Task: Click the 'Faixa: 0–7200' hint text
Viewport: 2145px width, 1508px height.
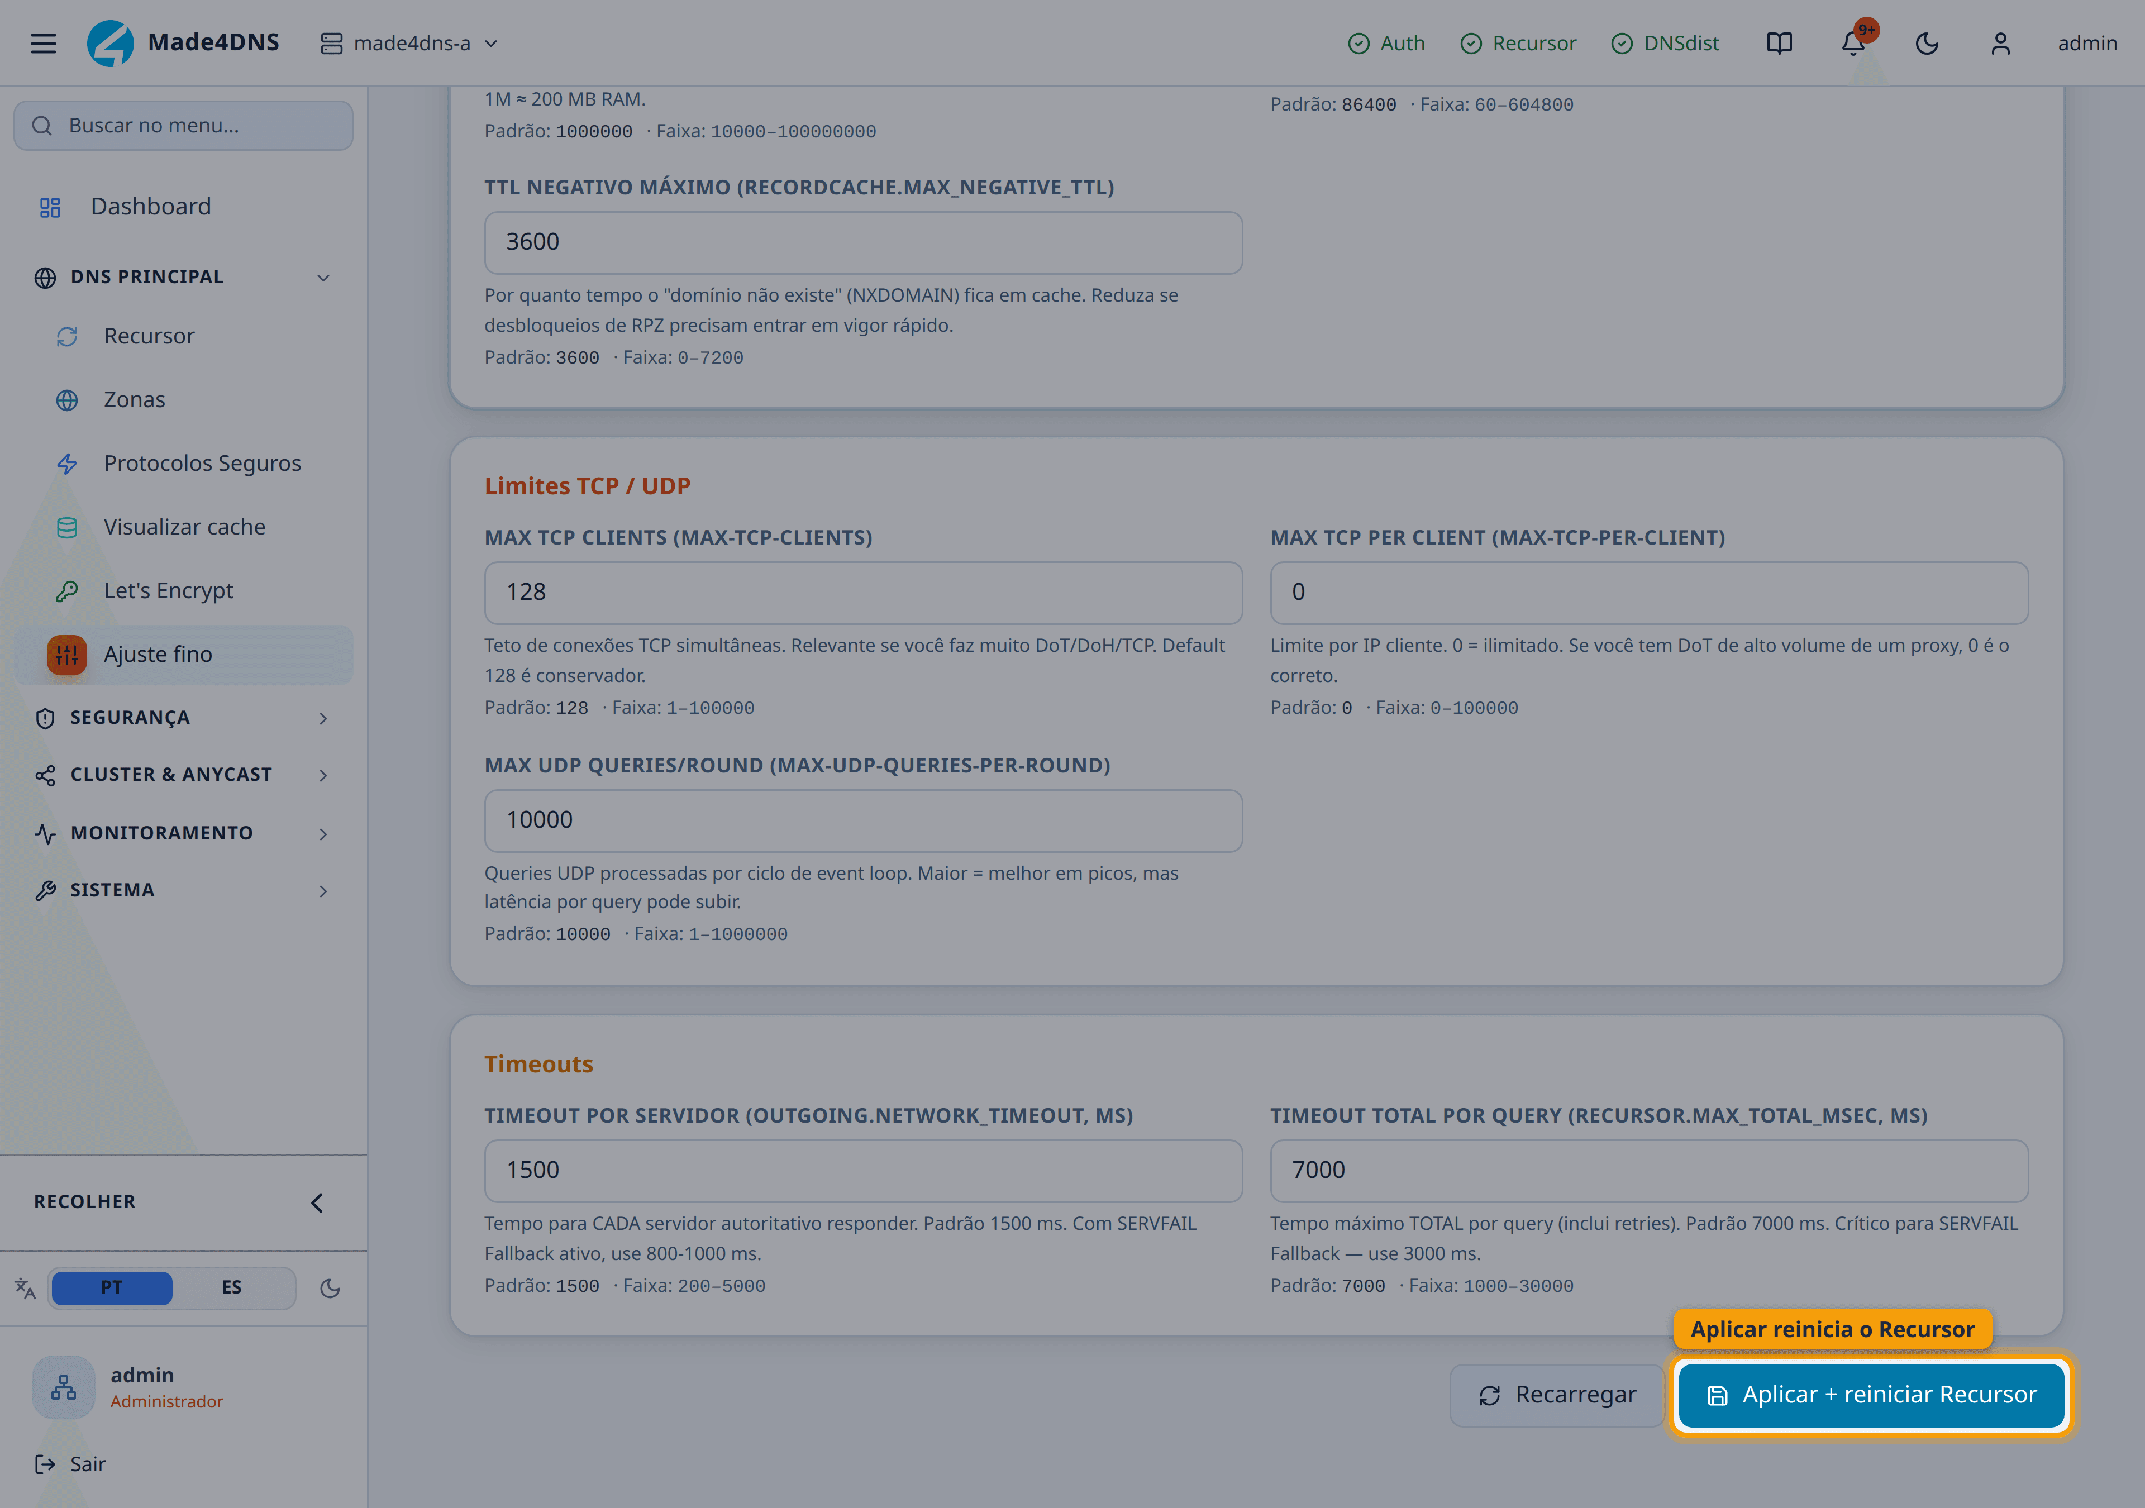Action: click(x=683, y=358)
